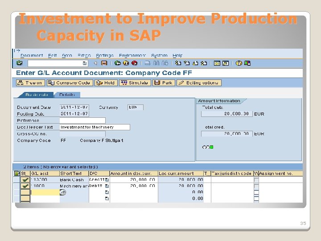Click the Short Text column header
This screenshot has width=321, height=241.
(x=74, y=173)
